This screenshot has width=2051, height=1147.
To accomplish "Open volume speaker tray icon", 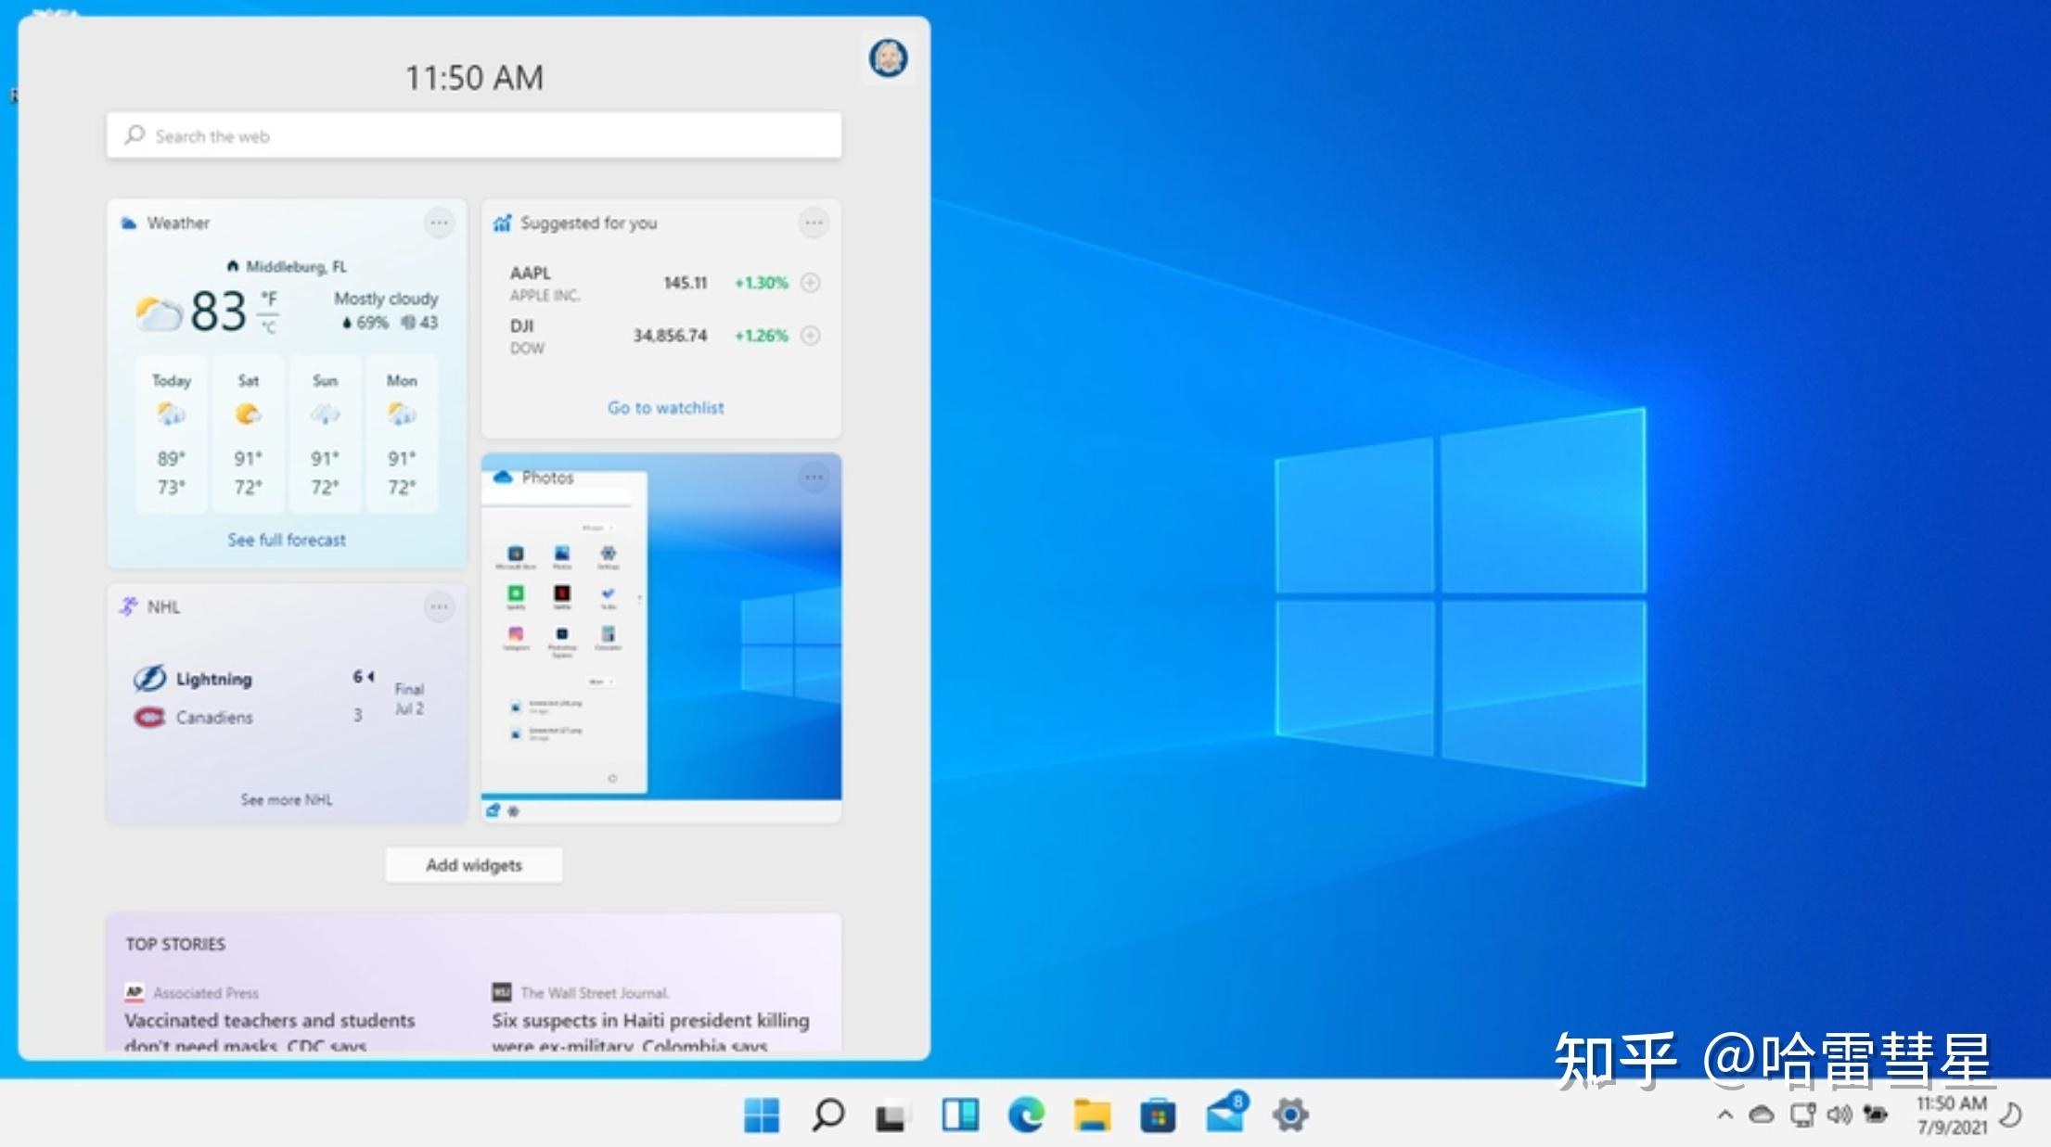I will (1839, 1115).
